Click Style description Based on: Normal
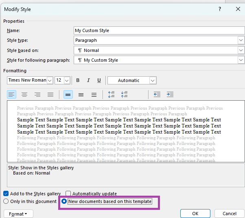This screenshot has width=245, height=218. point(32,173)
